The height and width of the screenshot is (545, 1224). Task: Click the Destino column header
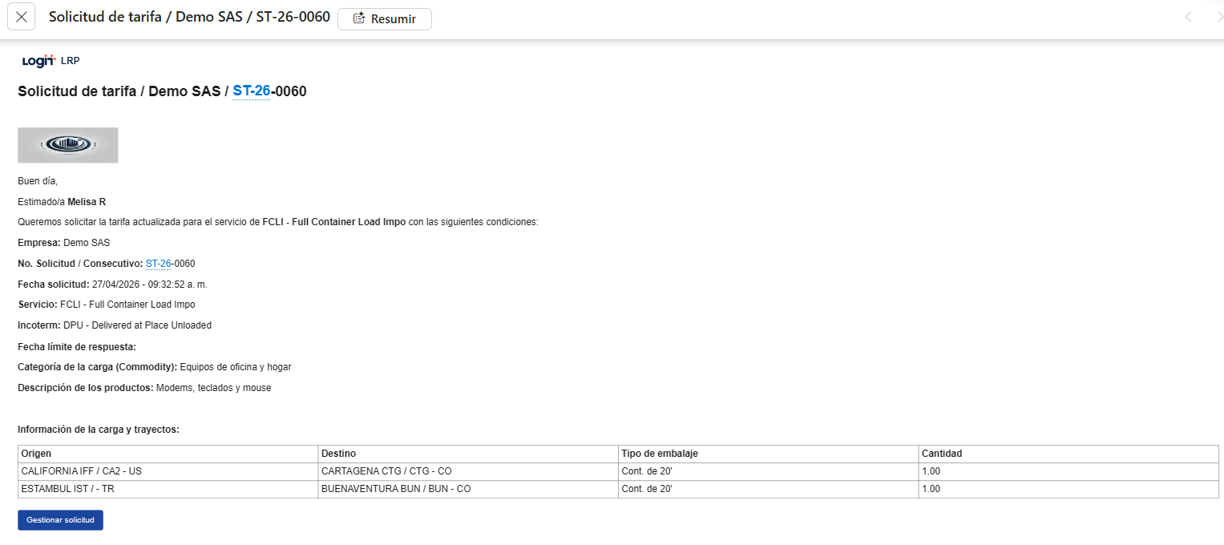click(468, 454)
